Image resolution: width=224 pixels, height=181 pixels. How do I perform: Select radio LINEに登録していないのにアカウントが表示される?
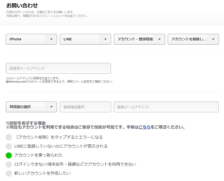[9, 146]
